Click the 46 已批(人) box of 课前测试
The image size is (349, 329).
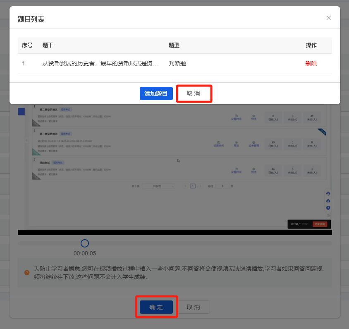[273, 171]
